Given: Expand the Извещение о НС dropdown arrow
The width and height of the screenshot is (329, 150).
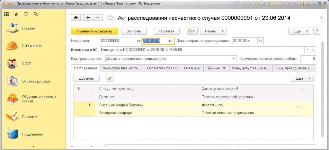Looking at the screenshot, I should pos(307,50).
